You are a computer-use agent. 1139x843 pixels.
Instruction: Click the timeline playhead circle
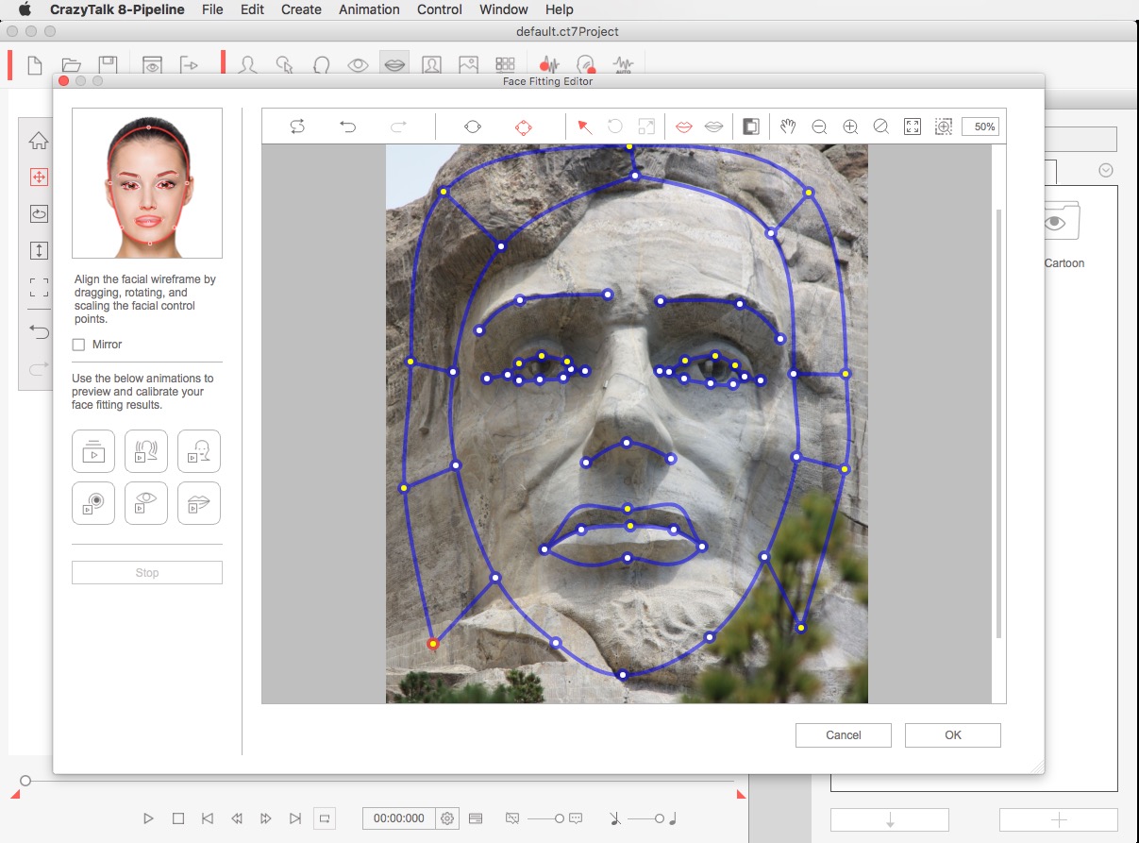click(25, 781)
